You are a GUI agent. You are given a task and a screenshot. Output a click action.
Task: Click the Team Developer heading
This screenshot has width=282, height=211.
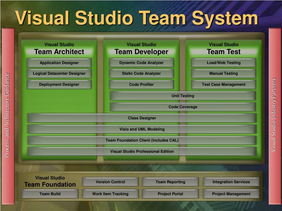pyautogui.click(x=141, y=52)
